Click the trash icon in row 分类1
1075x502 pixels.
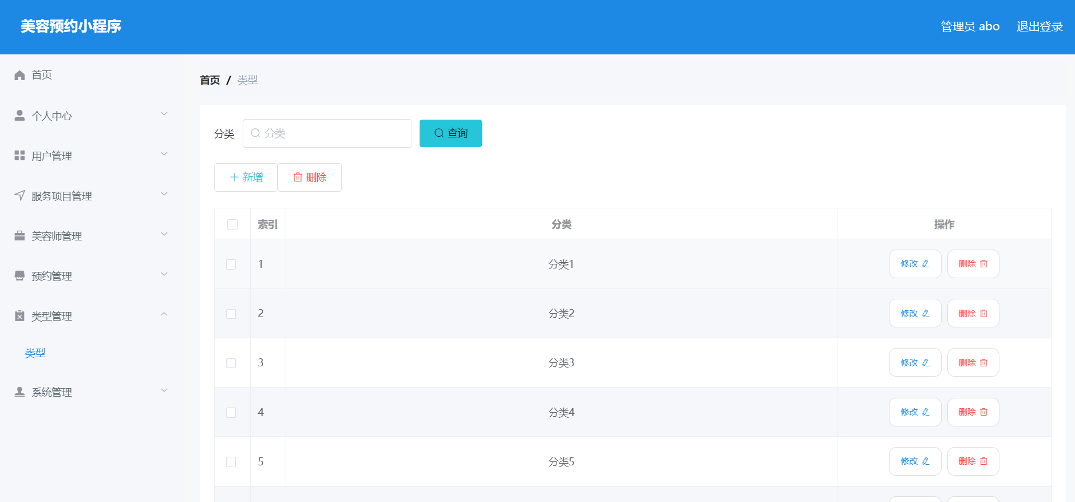click(x=984, y=264)
